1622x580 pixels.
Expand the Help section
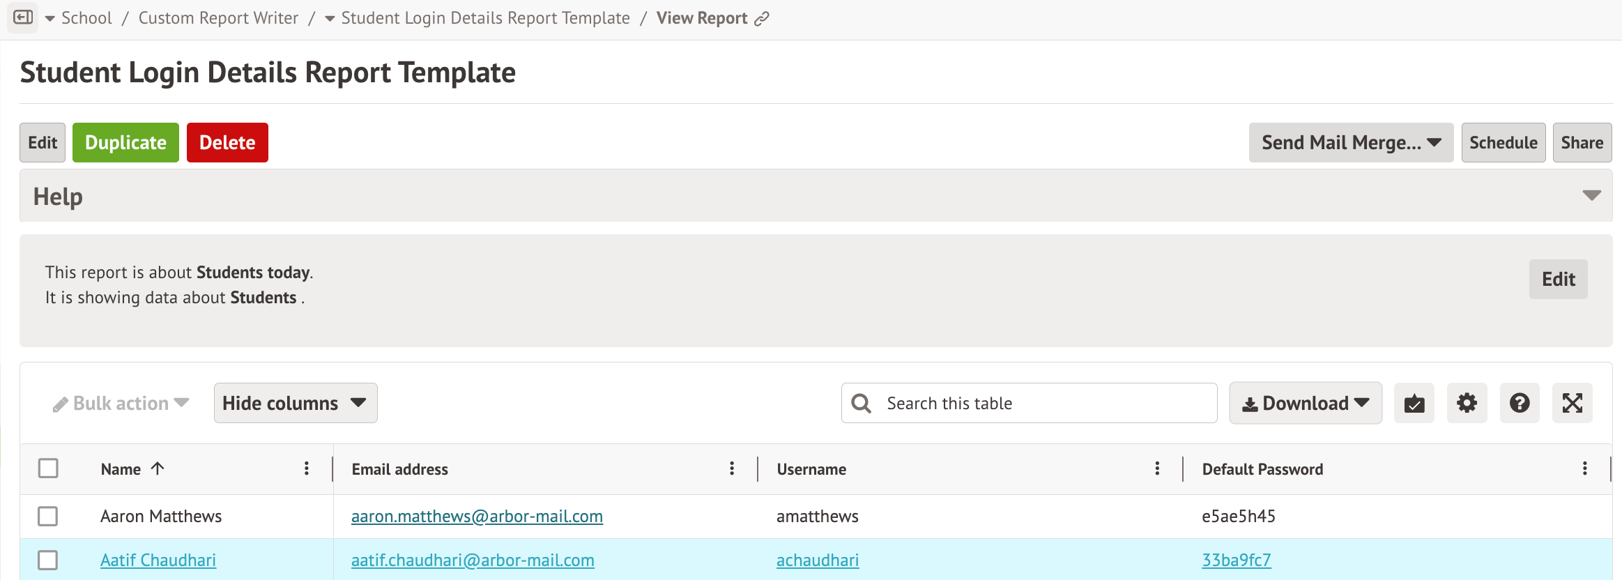coord(1591,196)
